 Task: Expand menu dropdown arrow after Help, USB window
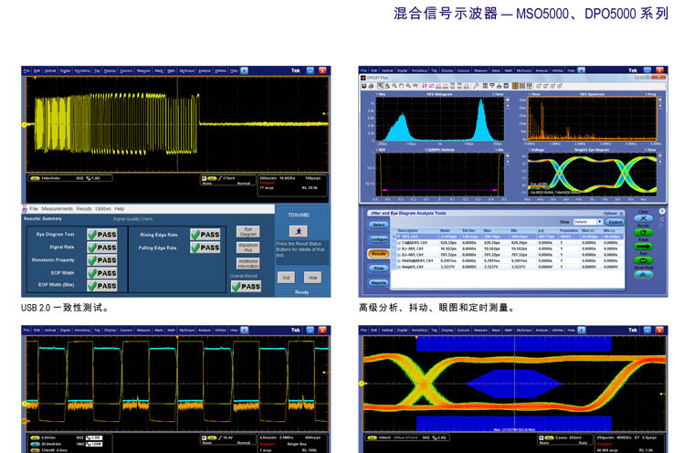[x=245, y=70]
